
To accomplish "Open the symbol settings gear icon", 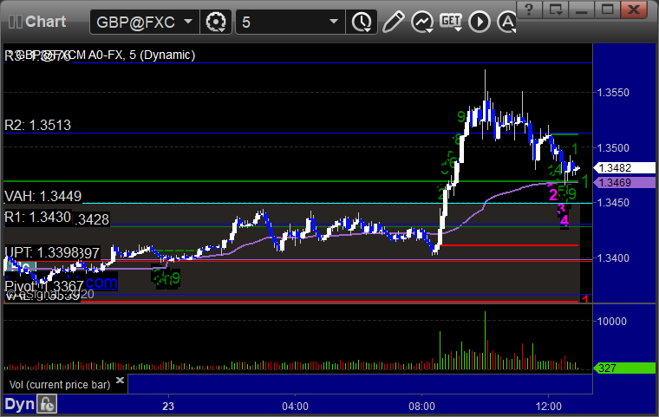I will 216,22.
